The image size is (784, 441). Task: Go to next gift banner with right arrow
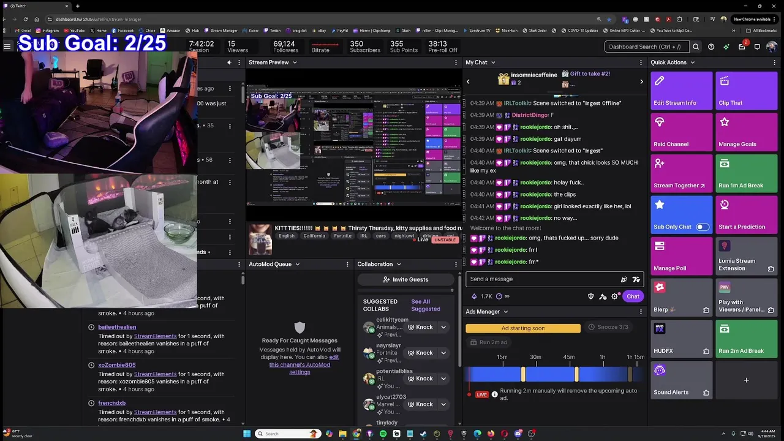pyautogui.click(x=641, y=81)
